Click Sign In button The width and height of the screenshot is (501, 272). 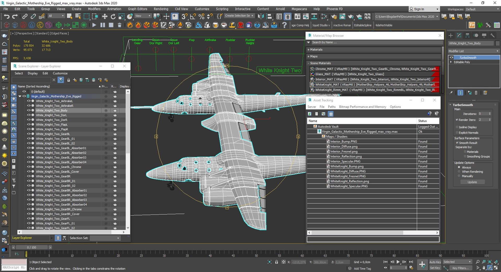pyautogui.click(x=424, y=9)
